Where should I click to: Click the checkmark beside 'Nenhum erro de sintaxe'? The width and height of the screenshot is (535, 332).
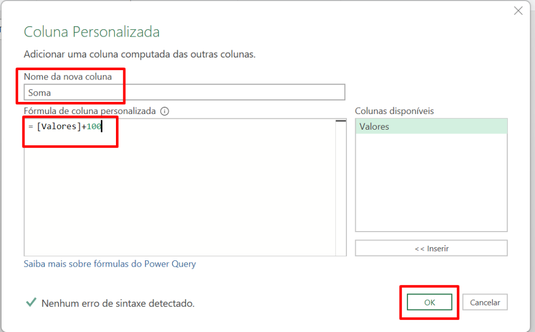point(30,303)
